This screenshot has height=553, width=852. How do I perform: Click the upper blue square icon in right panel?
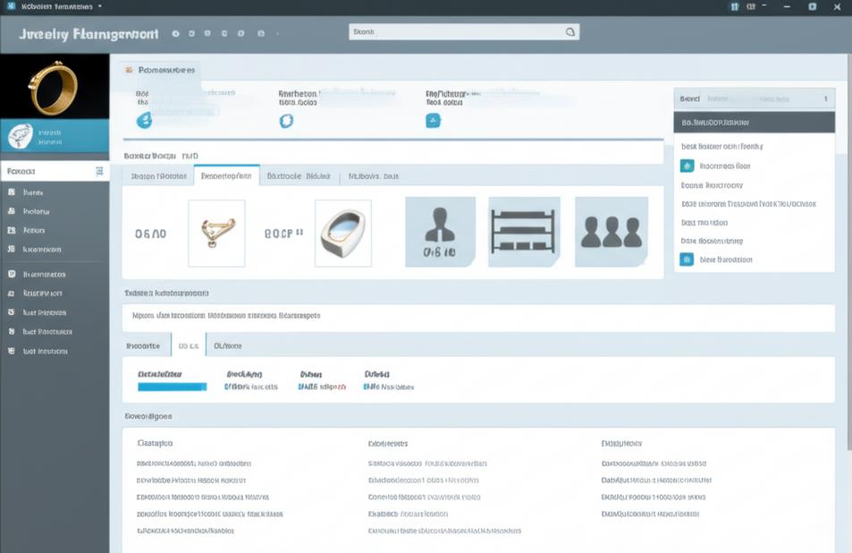coord(687,166)
